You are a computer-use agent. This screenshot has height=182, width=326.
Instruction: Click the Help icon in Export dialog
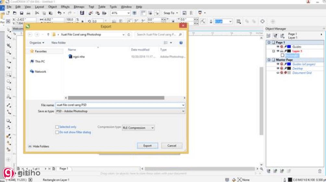181,43
